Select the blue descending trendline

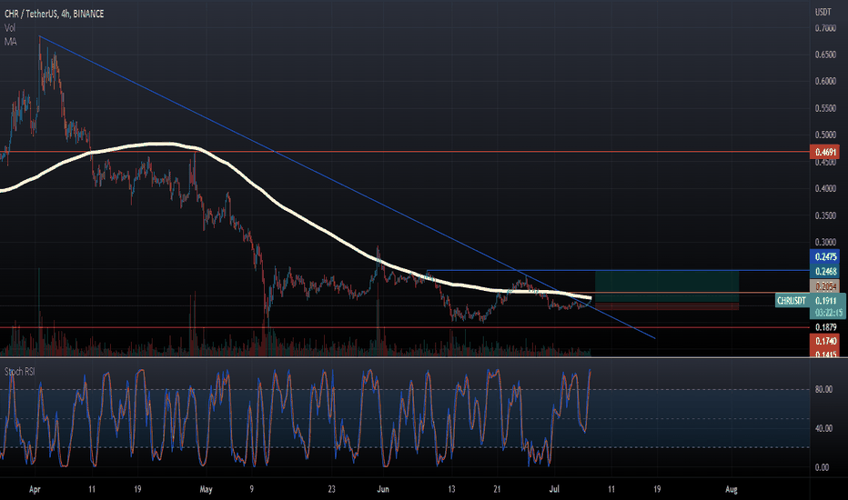point(346,186)
